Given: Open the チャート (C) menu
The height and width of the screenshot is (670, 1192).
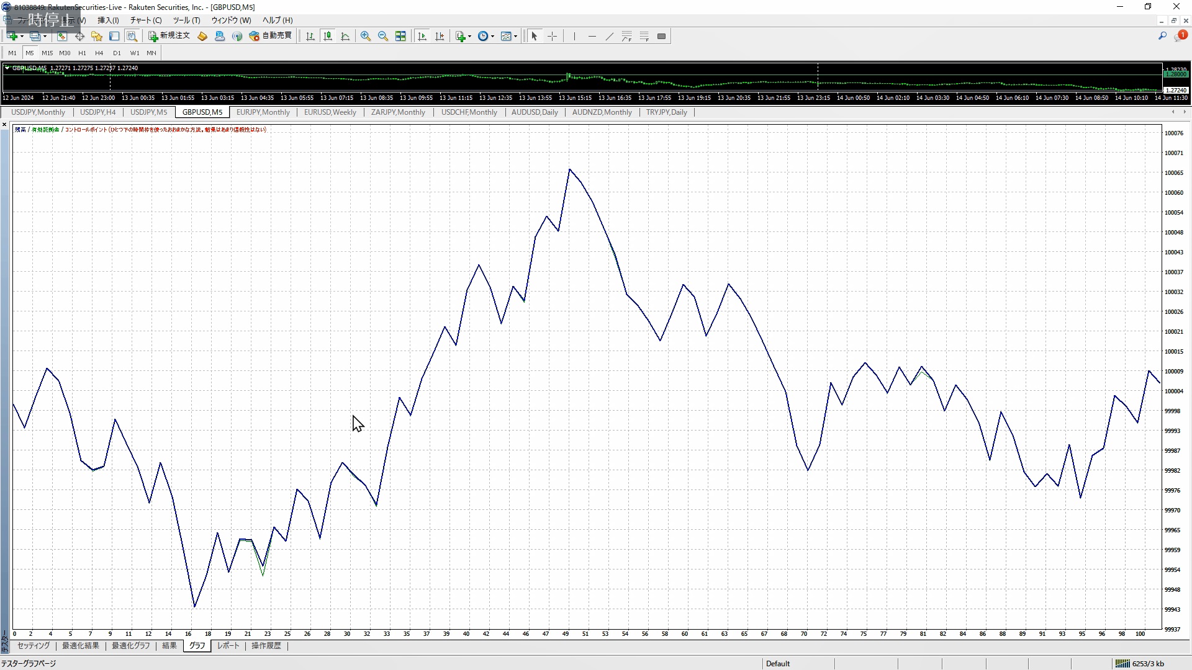Looking at the screenshot, I should tap(145, 20).
